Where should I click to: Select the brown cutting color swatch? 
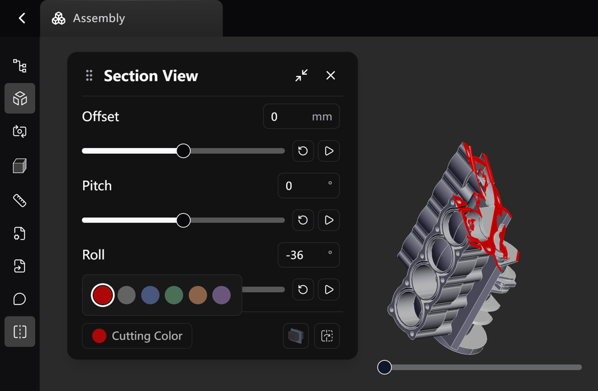(198, 295)
